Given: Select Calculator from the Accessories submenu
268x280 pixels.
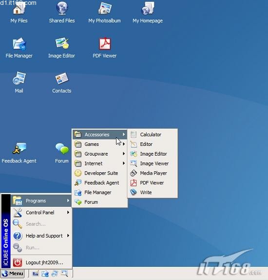Looking at the screenshot, I should pos(153,135).
